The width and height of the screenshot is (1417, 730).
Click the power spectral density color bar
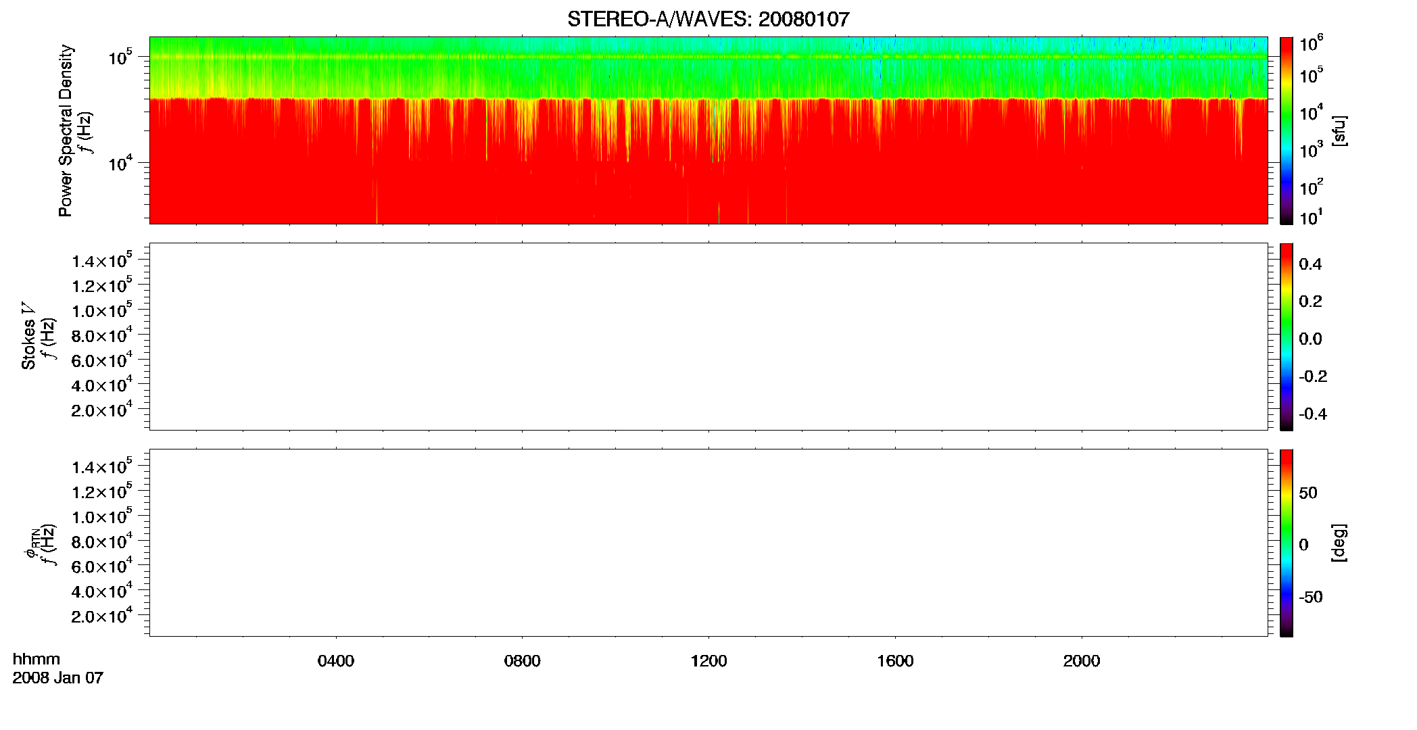1287,130
